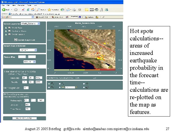Click the Update Layer List link
The image size is (185, 138).
(x=26, y=40)
